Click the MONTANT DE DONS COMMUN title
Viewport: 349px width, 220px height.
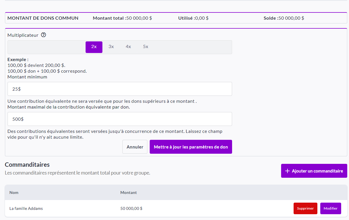(x=43, y=18)
